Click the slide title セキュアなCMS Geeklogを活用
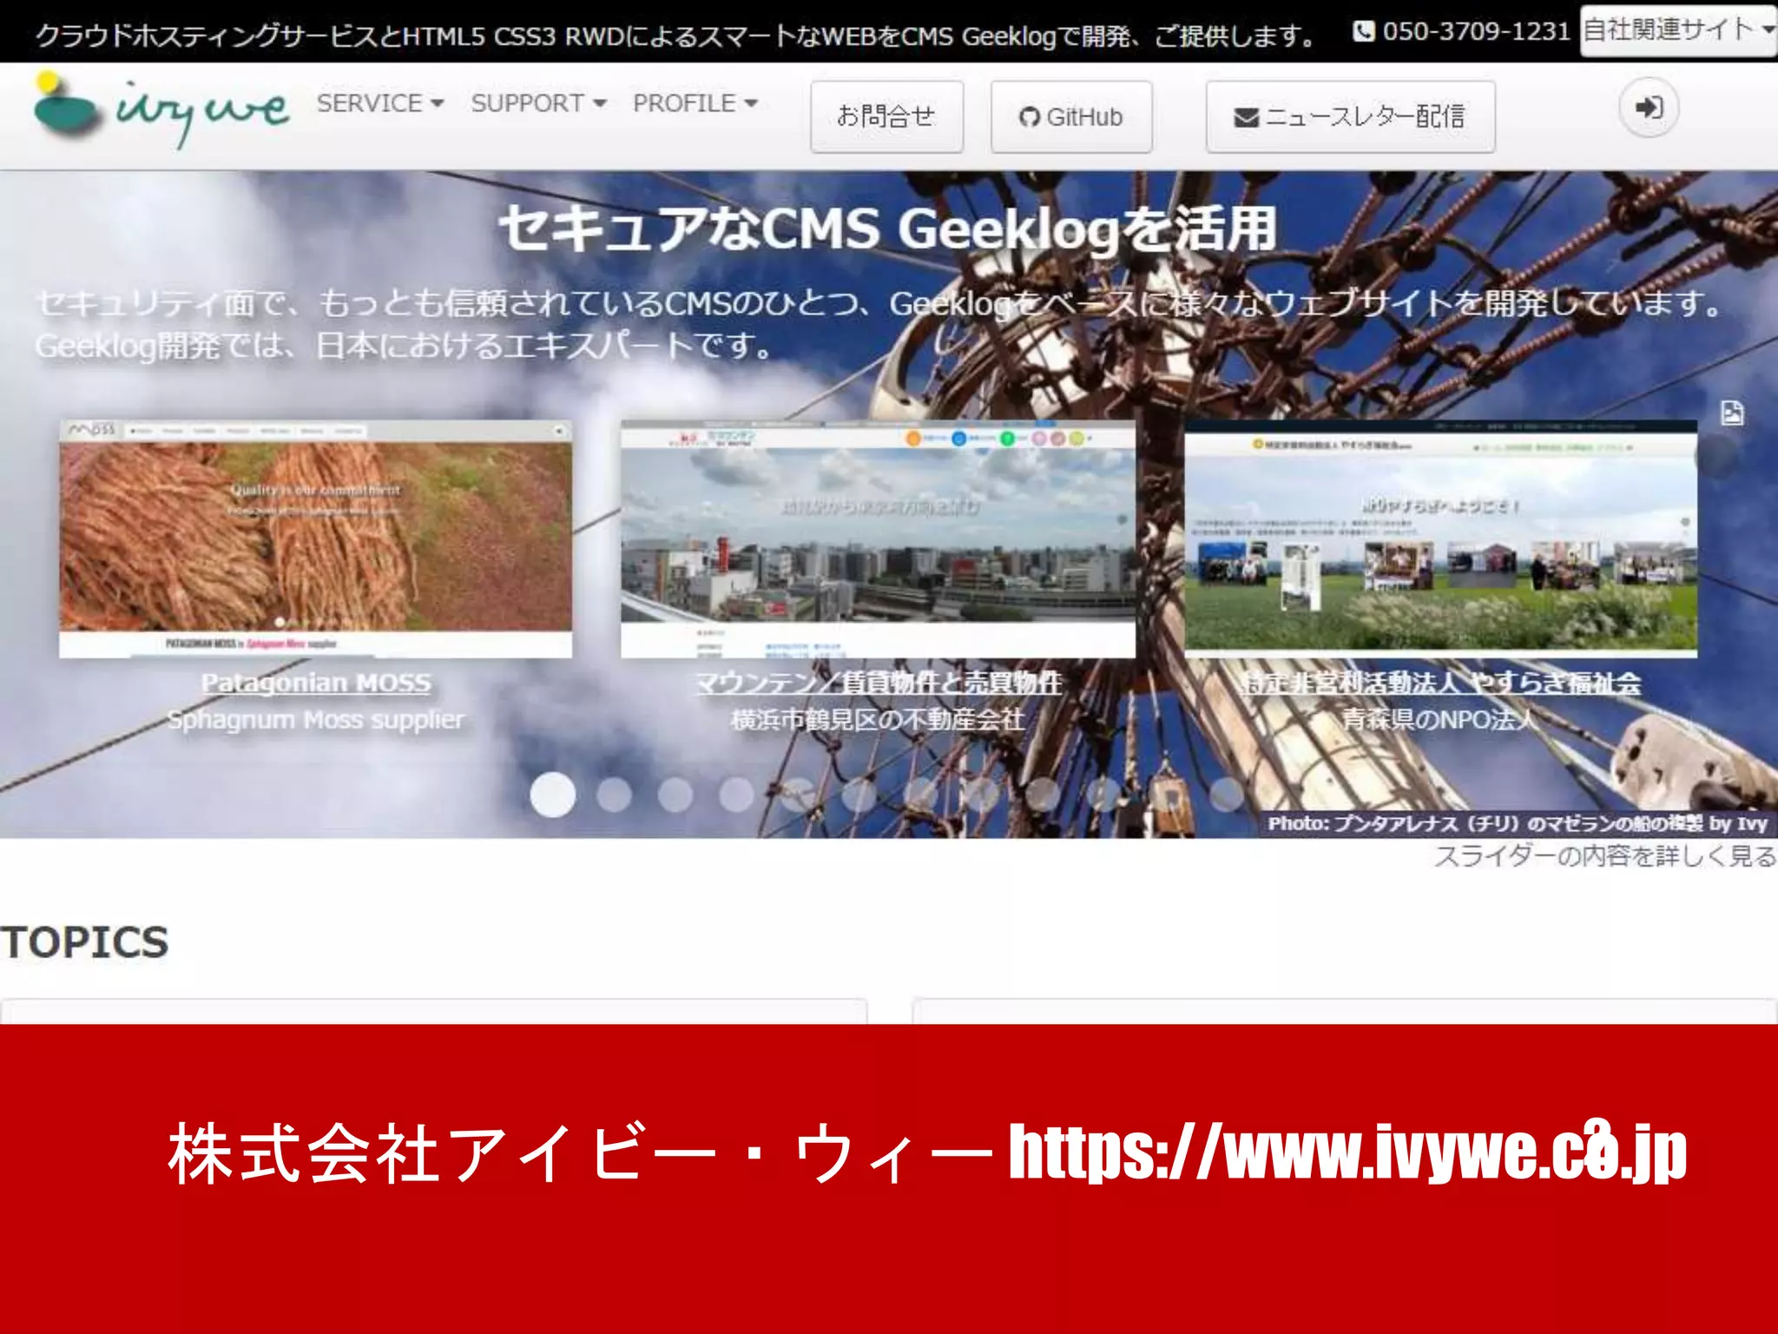The height and width of the screenshot is (1334, 1778). 887,229
